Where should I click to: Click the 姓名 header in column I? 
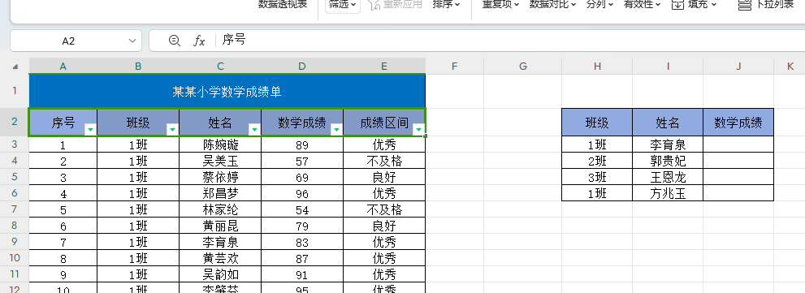668,122
